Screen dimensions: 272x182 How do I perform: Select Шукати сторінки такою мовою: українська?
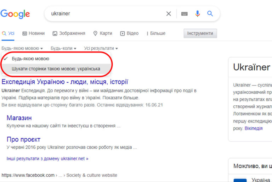(56, 69)
